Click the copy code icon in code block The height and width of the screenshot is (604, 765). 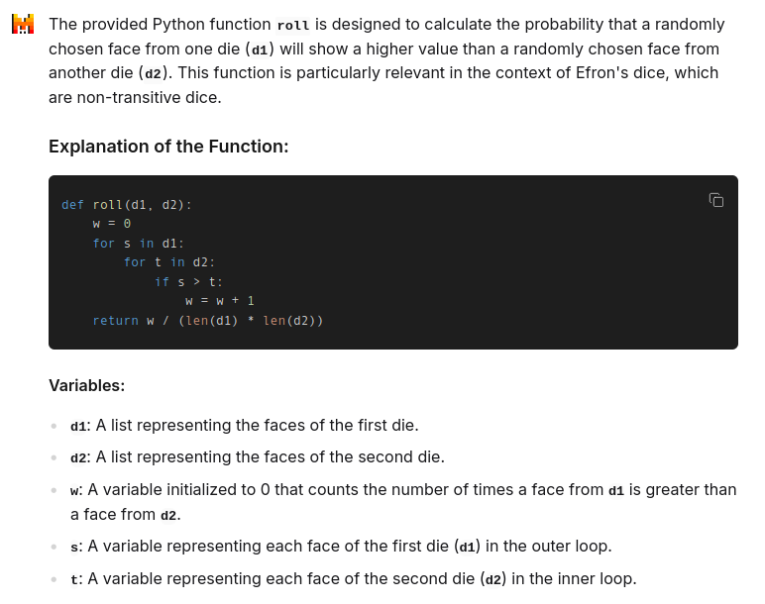715,200
